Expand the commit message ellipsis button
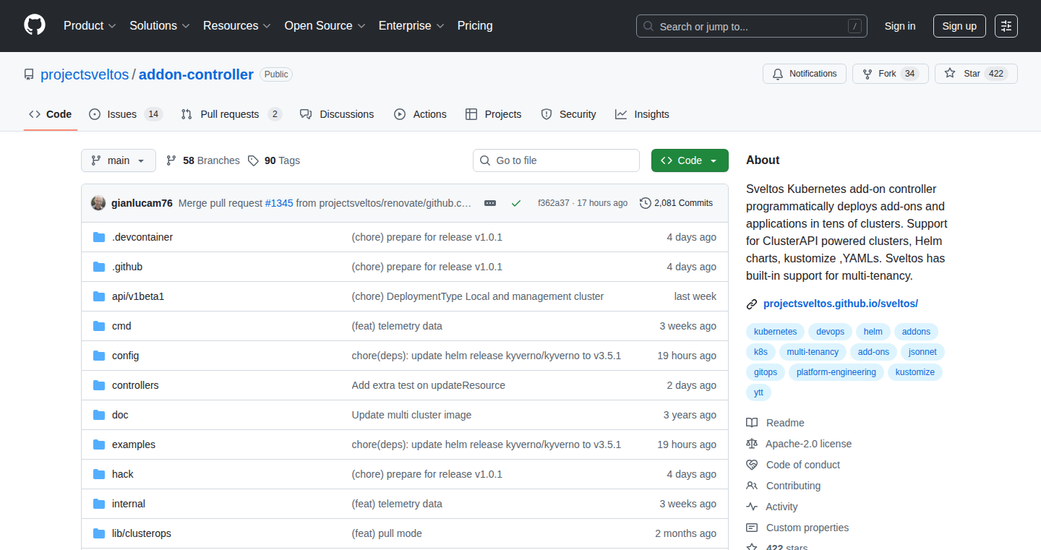 point(490,203)
